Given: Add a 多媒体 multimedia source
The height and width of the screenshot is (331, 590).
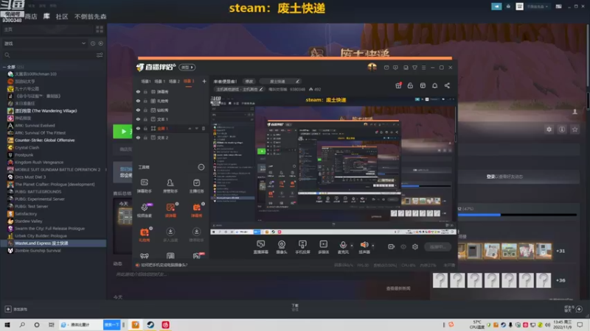Looking at the screenshot, I should (x=324, y=246).
